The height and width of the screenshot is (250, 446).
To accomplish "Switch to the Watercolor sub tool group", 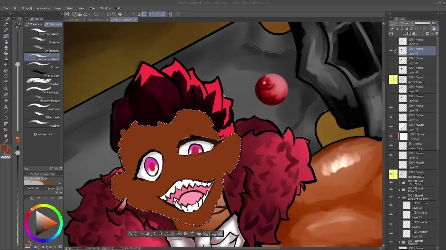I will click(x=34, y=24).
